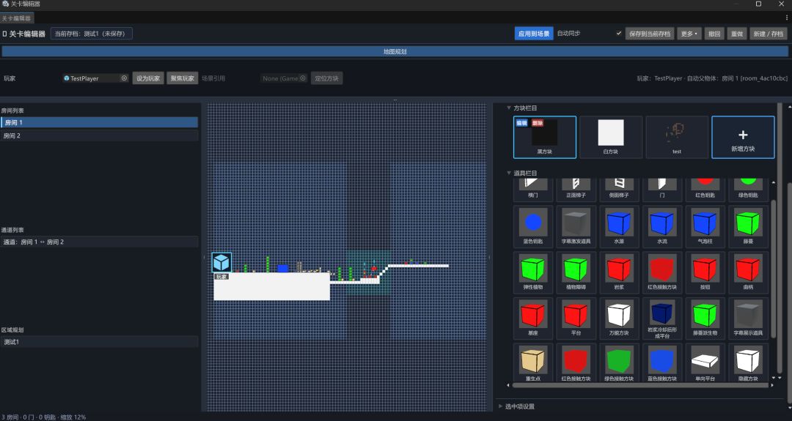This screenshot has width=792, height=421.
Task: Pick the 门 door prop
Action: coord(661,190)
